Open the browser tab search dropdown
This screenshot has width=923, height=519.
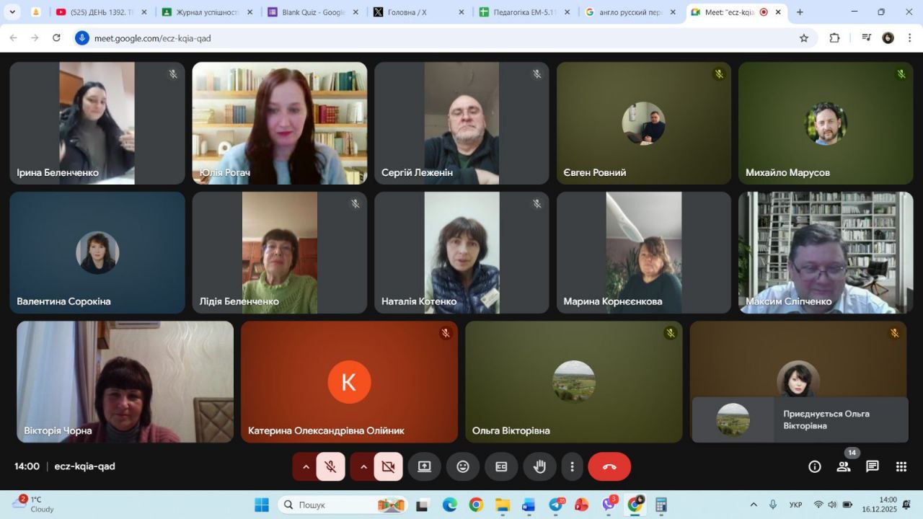pyautogui.click(x=12, y=12)
